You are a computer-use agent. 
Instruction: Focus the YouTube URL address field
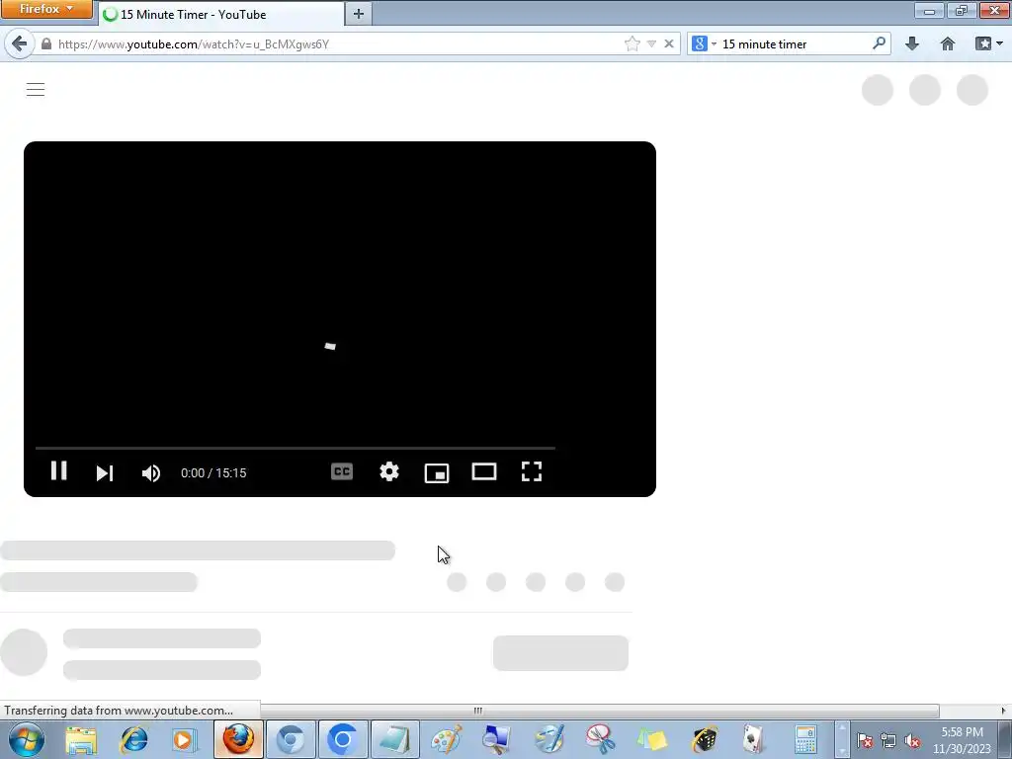(336, 43)
